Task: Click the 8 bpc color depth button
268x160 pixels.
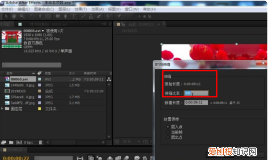Action: (29, 142)
